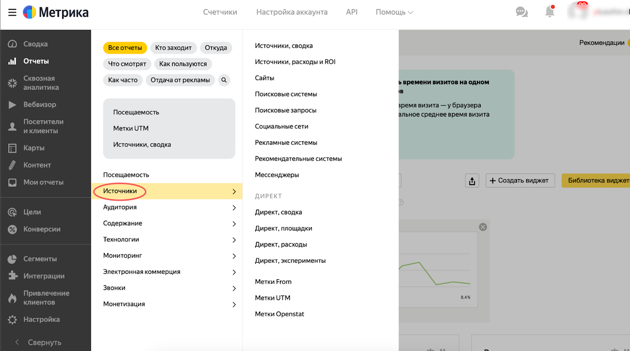Viewport: 630px width, 351px height.
Task: Open Сегменты in sidebar
Action: [40, 259]
